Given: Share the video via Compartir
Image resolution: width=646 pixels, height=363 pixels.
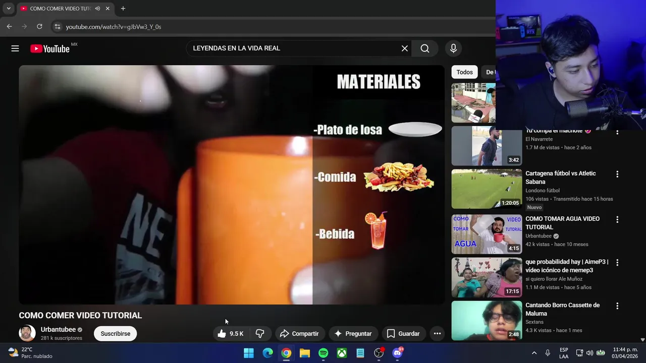Looking at the screenshot, I should [x=299, y=334].
